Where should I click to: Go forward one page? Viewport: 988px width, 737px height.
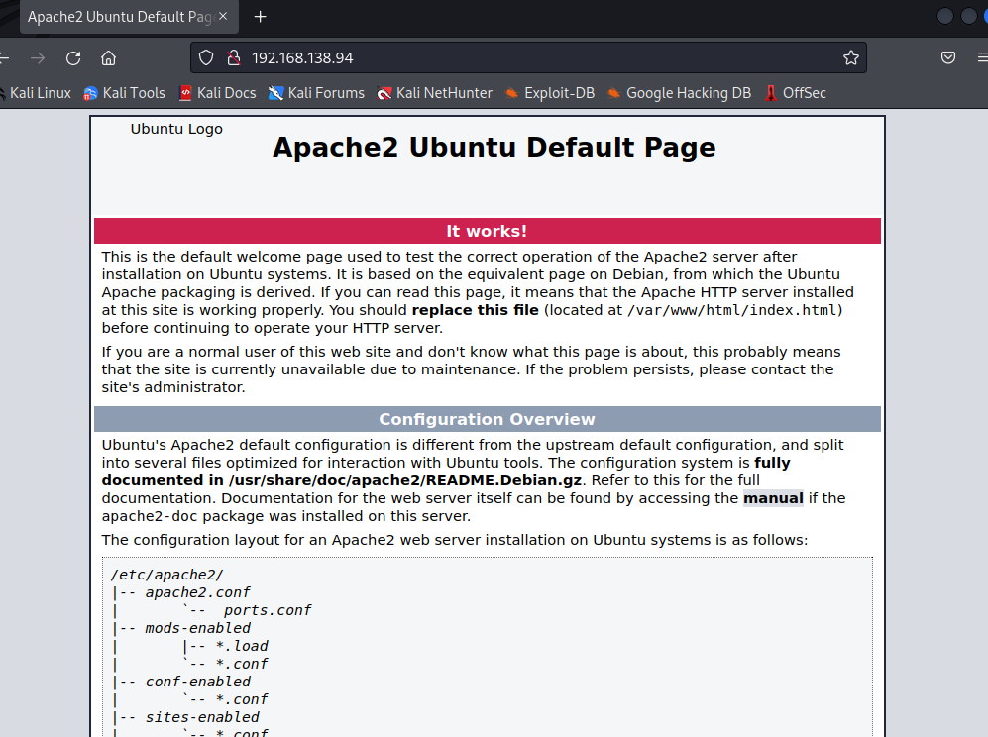pos(38,58)
